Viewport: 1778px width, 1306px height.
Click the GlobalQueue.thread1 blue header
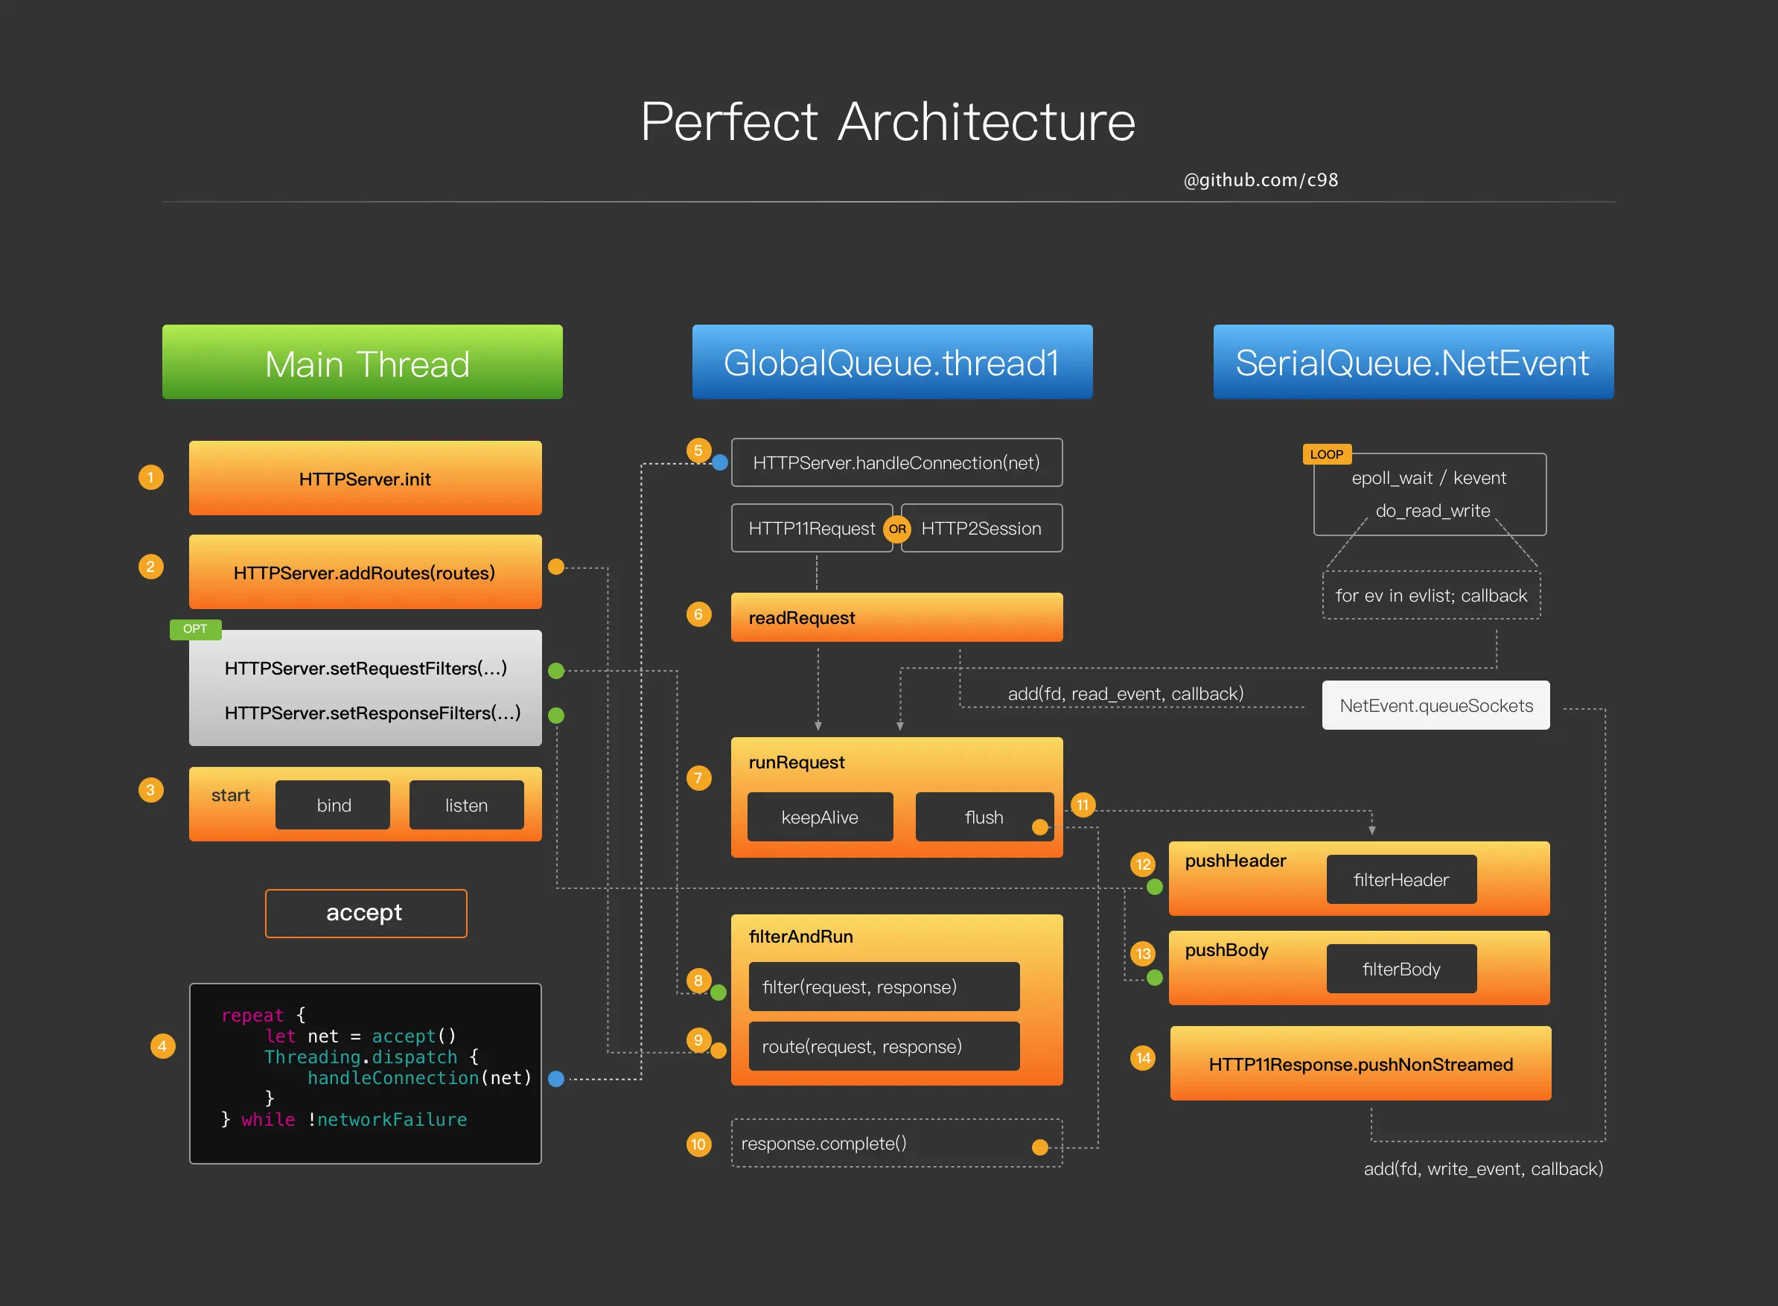click(892, 362)
